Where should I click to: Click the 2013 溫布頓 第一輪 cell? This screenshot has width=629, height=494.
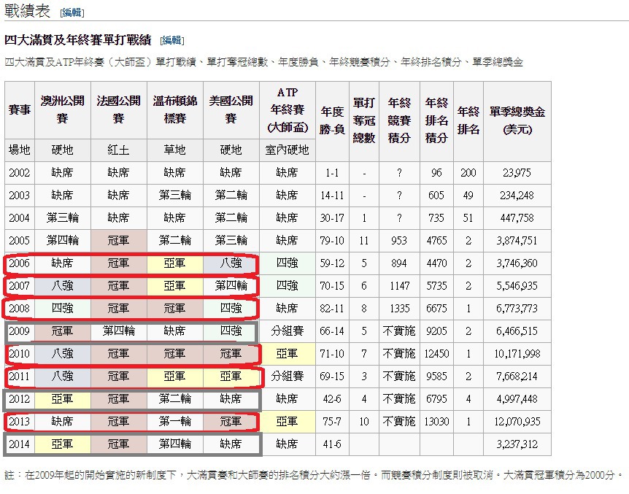coord(175,421)
